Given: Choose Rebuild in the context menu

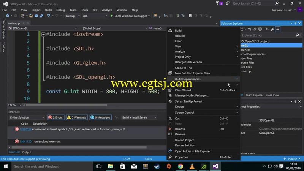Looking at the screenshot, I should click(203, 36).
